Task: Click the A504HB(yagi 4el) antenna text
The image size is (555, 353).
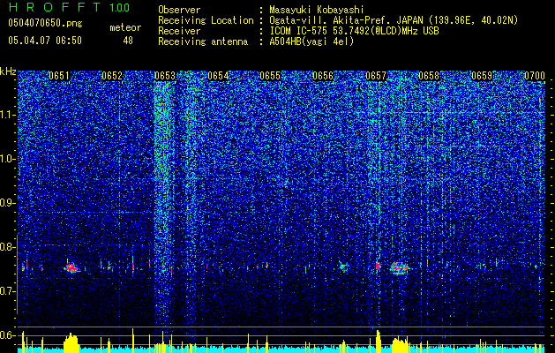Action: click(311, 41)
